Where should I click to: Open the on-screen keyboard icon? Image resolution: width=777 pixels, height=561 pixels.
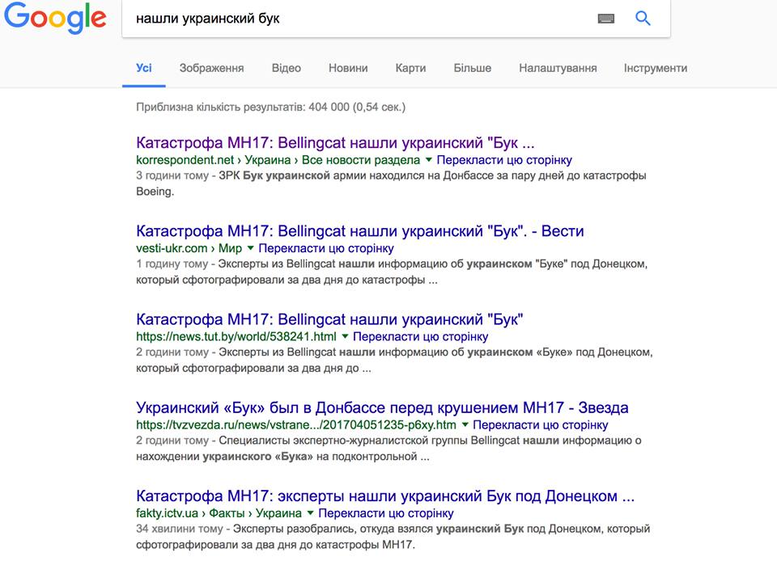click(606, 19)
